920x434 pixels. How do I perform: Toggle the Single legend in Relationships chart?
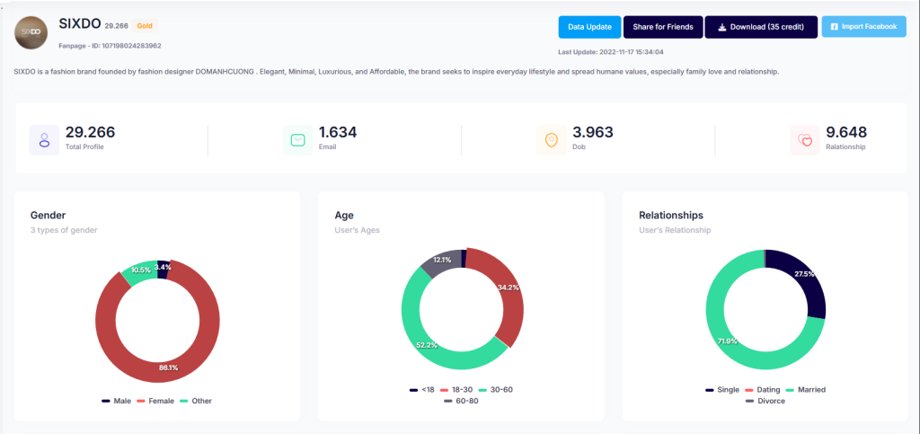tap(722, 389)
